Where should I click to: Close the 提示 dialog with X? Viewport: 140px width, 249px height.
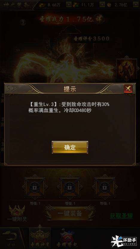pyautogui.click(x=128, y=89)
